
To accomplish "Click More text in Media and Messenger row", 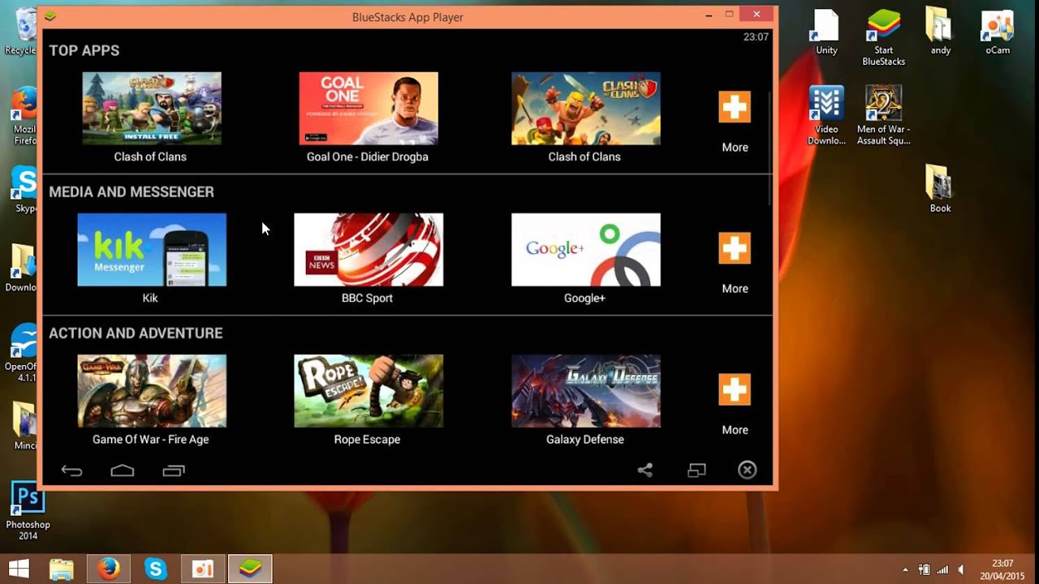I will (x=735, y=289).
